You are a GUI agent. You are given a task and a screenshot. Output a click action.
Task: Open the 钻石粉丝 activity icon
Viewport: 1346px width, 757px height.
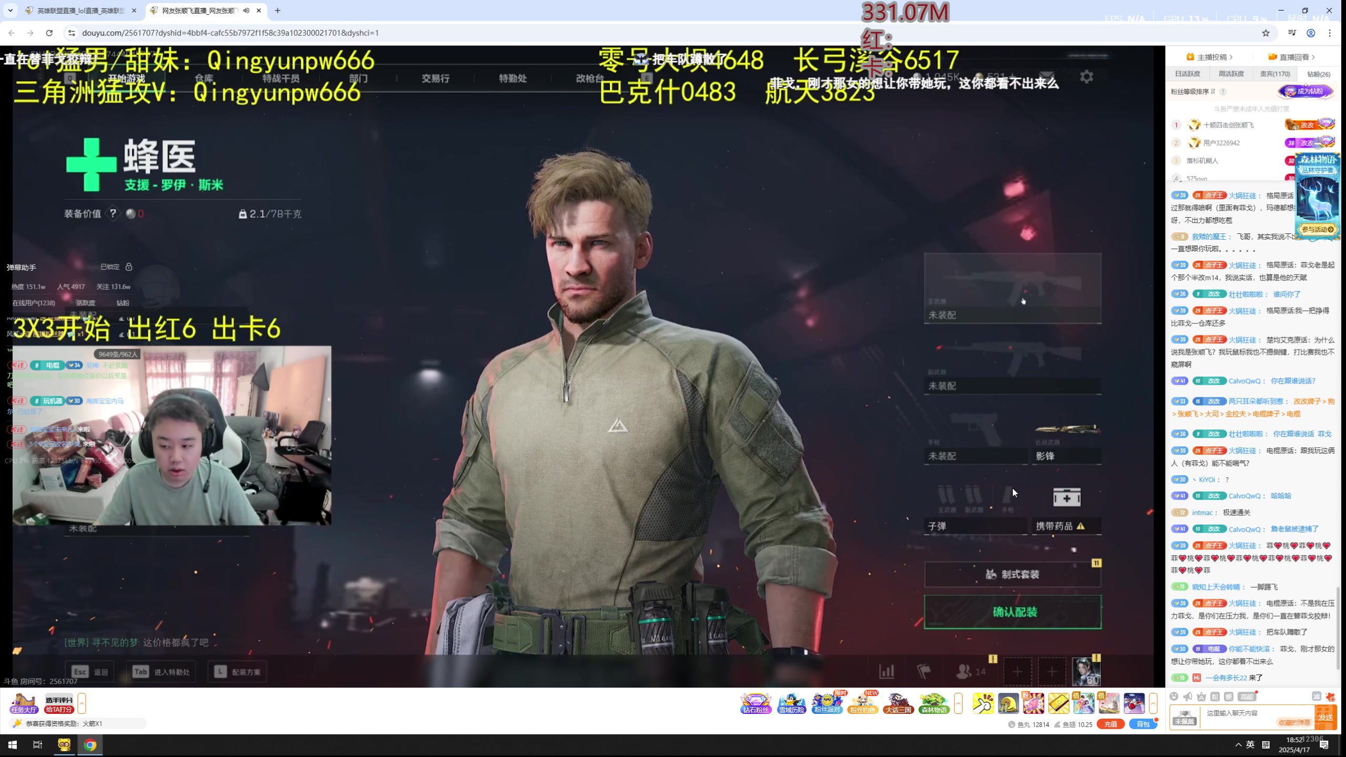coord(756,703)
